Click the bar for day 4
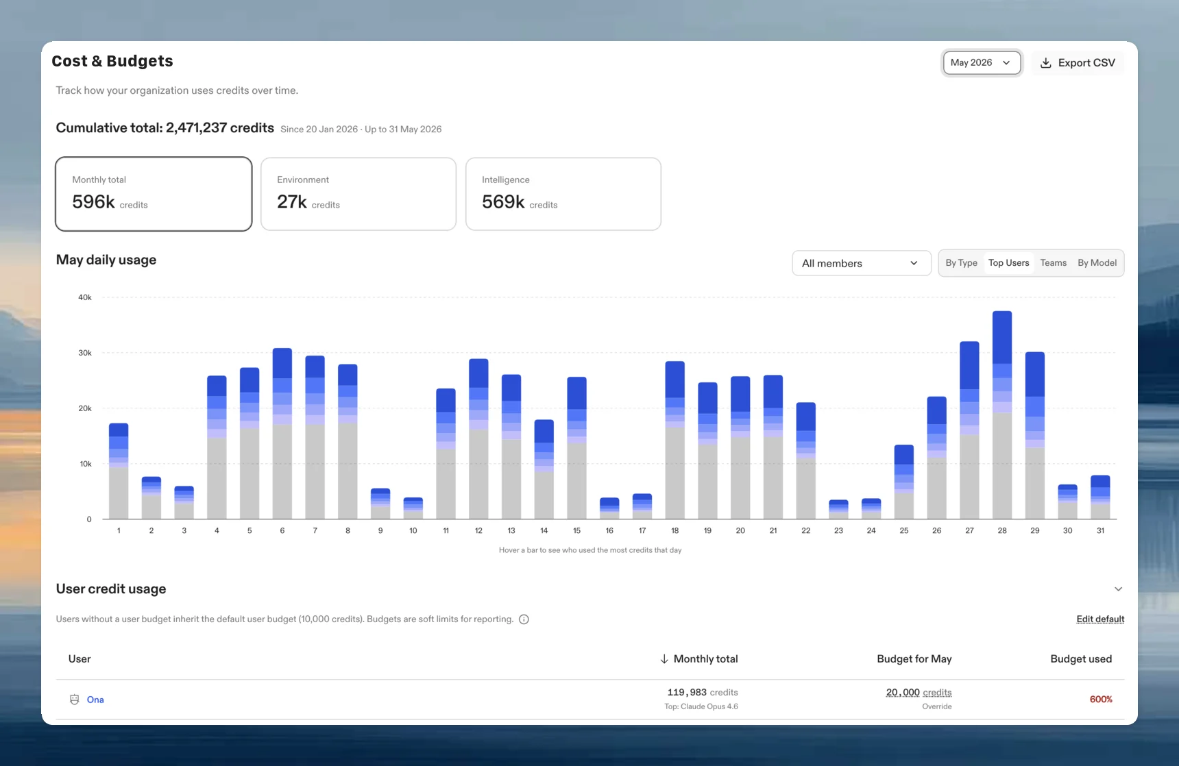The width and height of the screenshot is (1179, 766). click(217, 447)
